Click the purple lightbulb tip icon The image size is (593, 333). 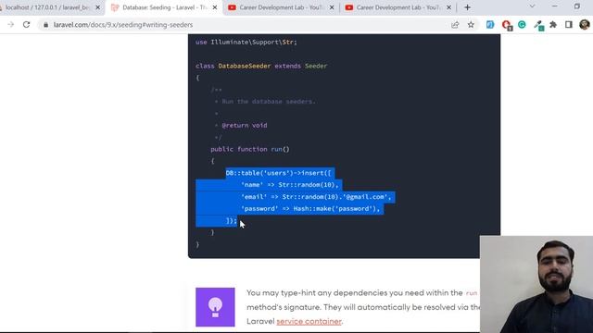215,307
